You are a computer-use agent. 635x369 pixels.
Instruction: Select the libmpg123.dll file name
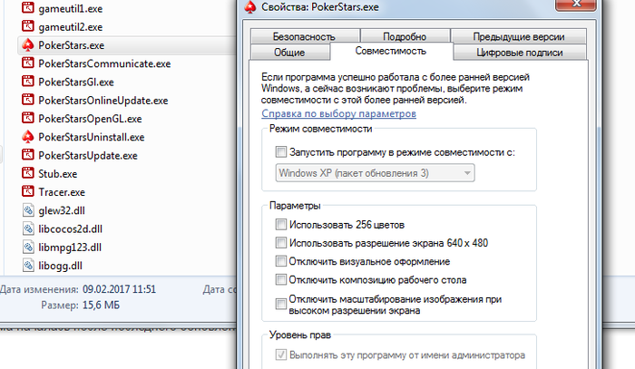[70, 248]
